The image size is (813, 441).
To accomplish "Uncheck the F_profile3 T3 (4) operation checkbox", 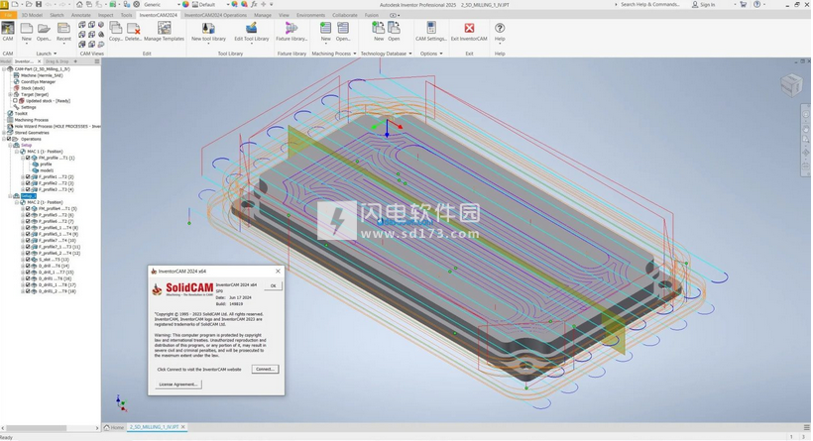I will point(28,189).
